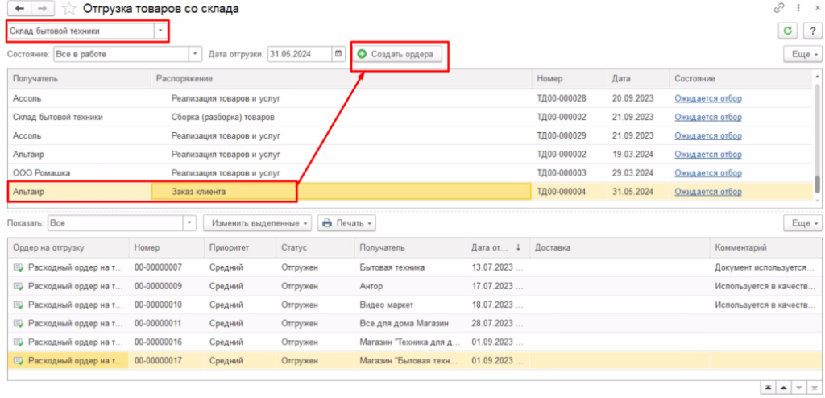This screenshot has width=825, height=398.
Task: Click 'Ожидается отбор' link for ТД00-000028
Action: pos(707,98)
